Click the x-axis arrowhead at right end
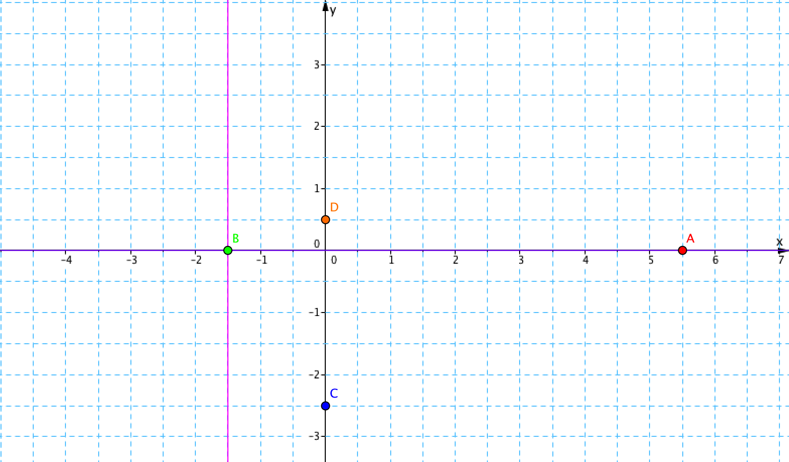789x462 pixels. coord(783,250)
